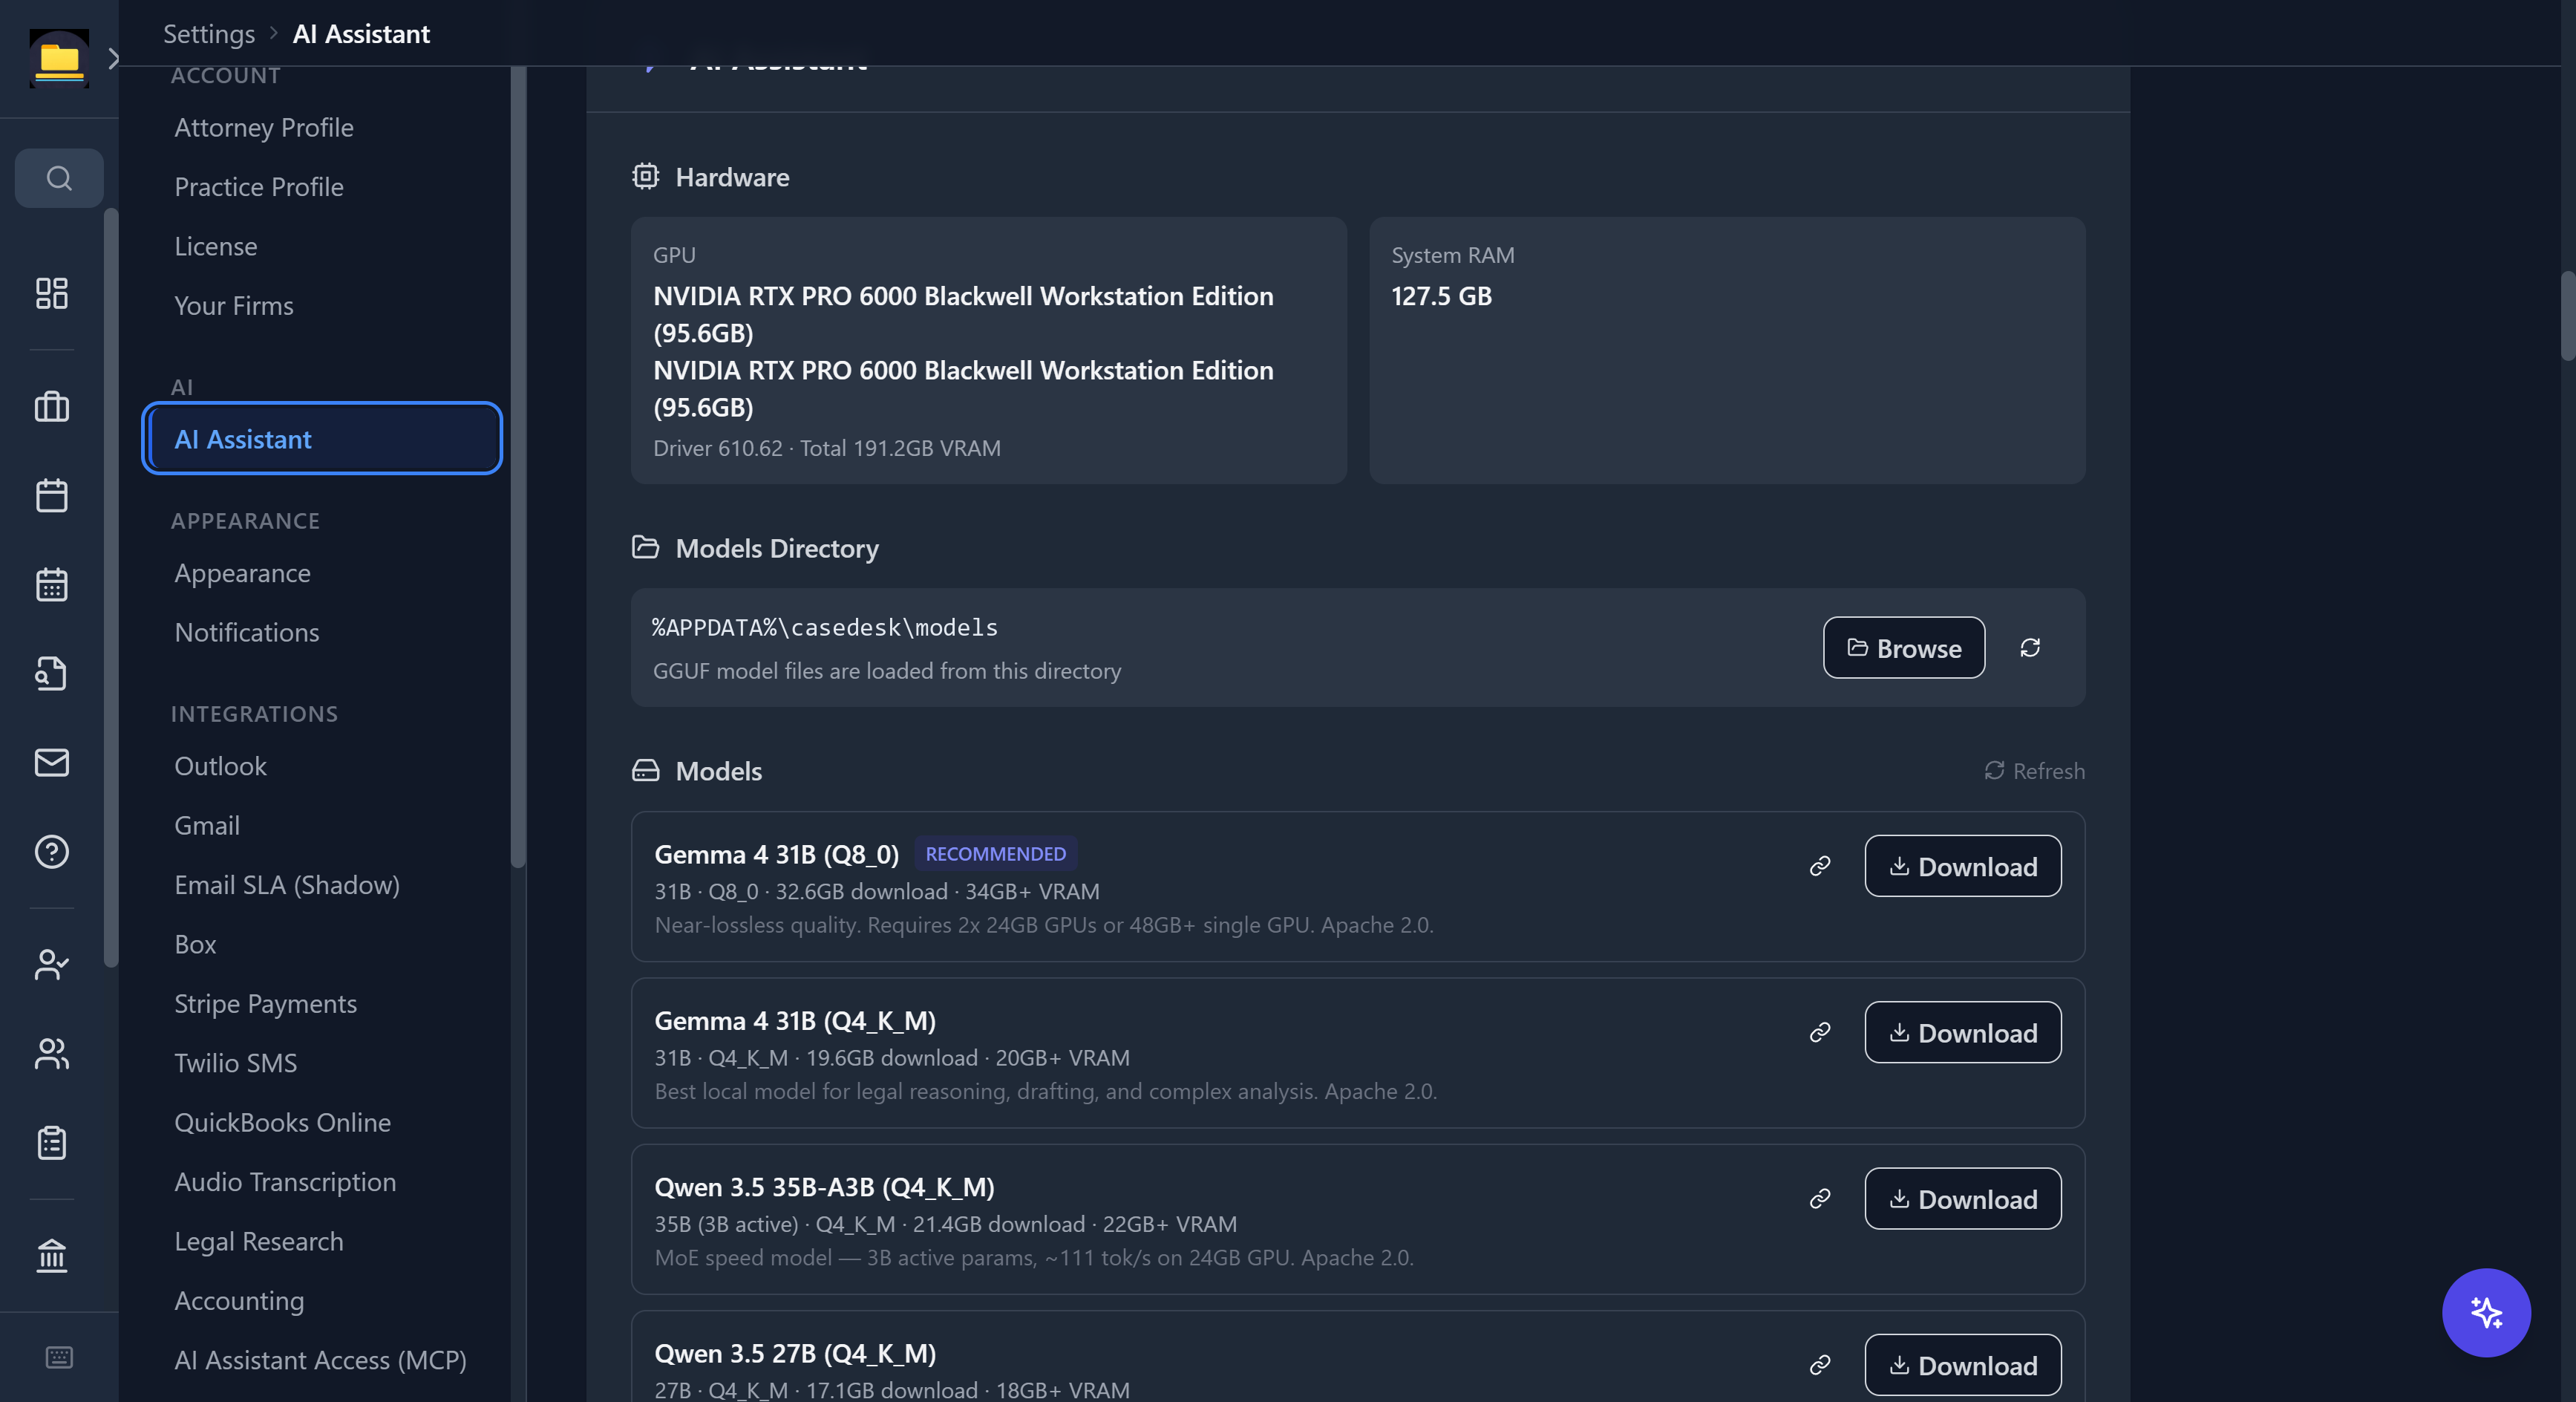Click the CaseDesk folder logo icon
2576x1402 pixels.
click(x=59, y=59)
